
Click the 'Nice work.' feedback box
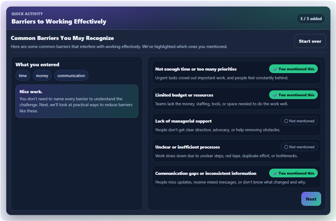click(77, 101)
